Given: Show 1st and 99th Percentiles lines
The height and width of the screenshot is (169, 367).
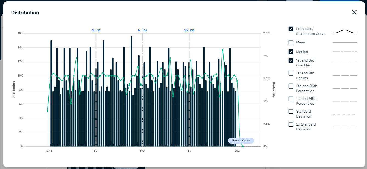Looking at the screenshot, I should tap(291, 99).
